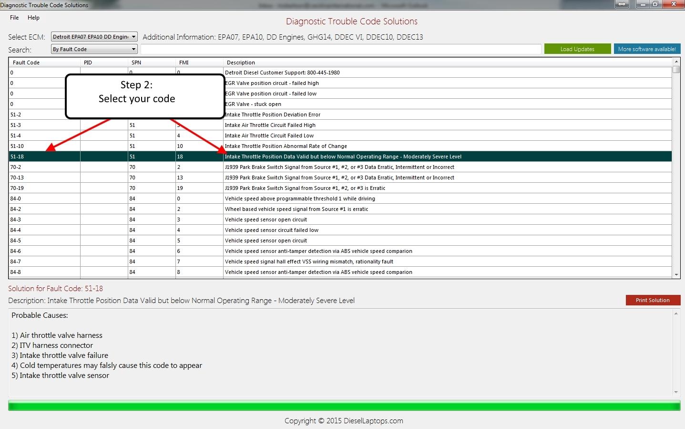Select the EGR Valve position circuit failed high row
The width and height of the screenshot is (685, 429).
point(340,83)
